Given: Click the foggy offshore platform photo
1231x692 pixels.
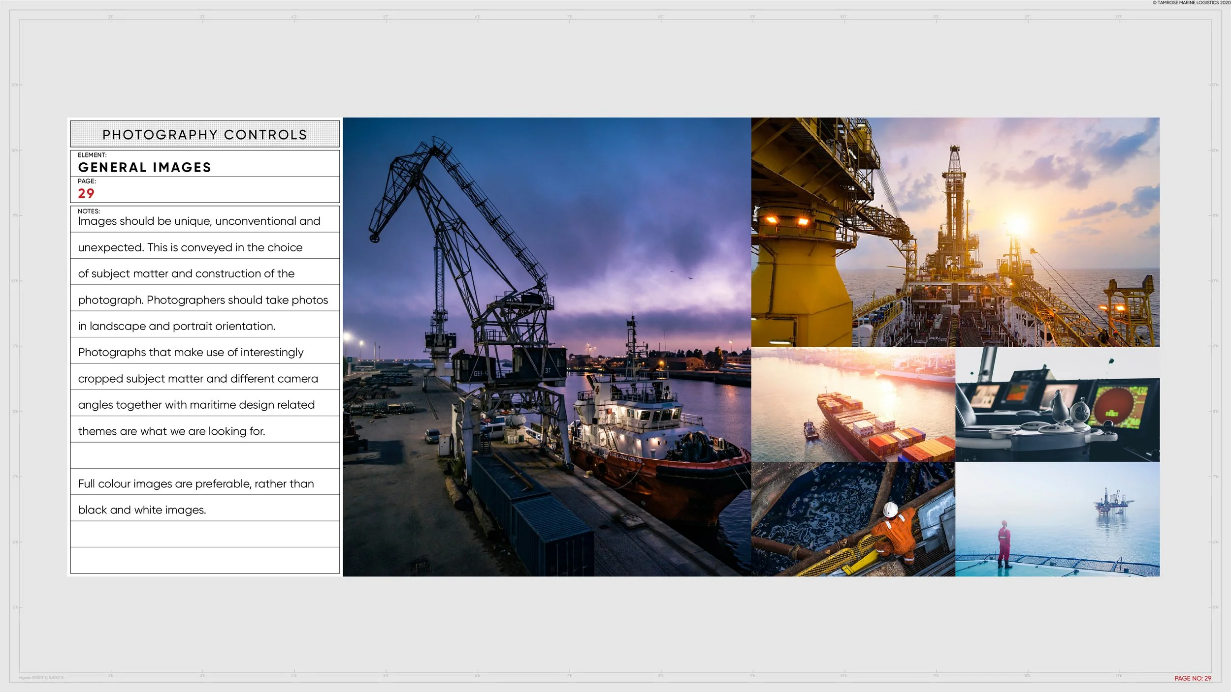Looking at the screenshot, I should pyautogui.click(x=1057, y=519).
